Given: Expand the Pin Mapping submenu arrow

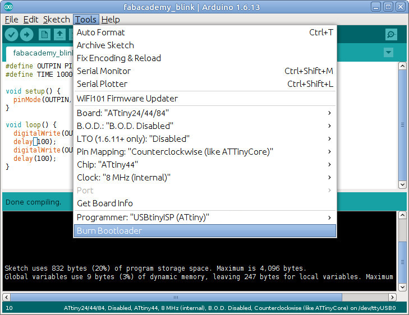Looking at the screenshot, I should tap(329, 152).
